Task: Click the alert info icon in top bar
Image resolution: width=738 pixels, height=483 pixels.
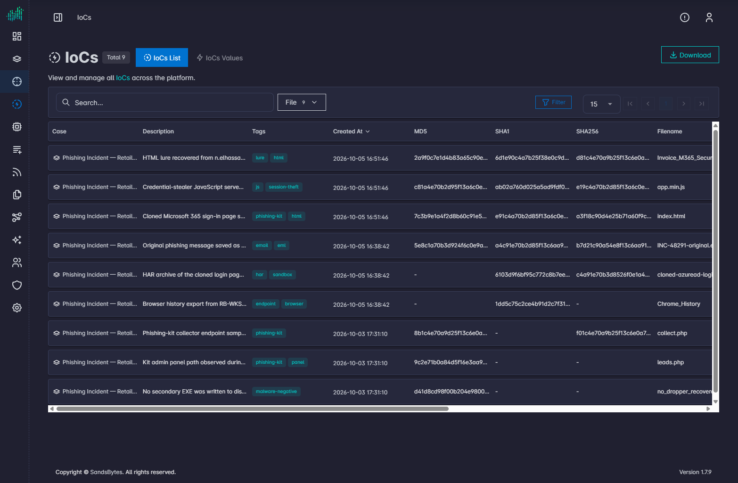Action: tap(685, 17)
